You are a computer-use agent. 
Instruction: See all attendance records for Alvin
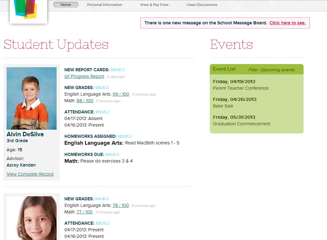[x=102, y=111]
